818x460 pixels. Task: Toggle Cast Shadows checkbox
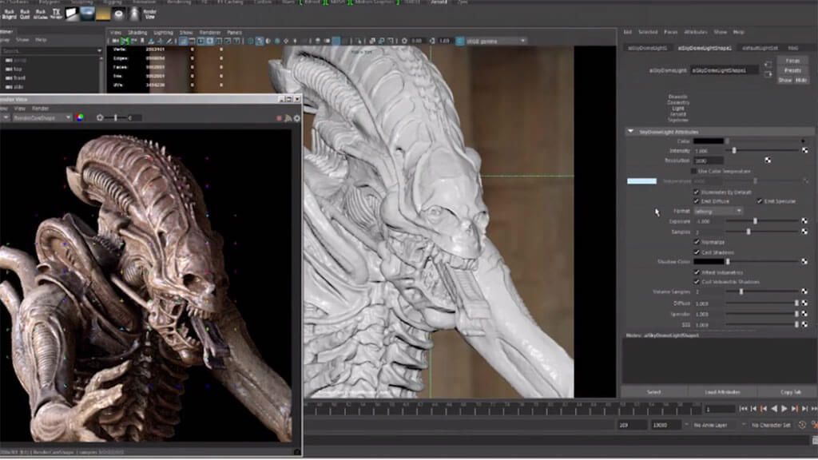click(697, 252)
